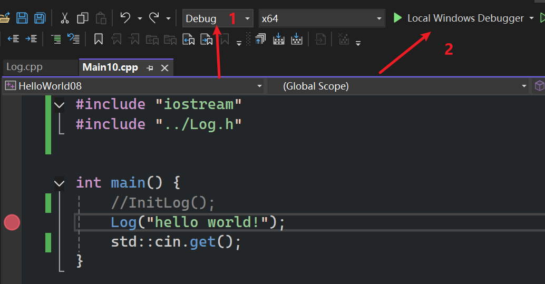Open the x64 platform dropdown
The height and width of the screenshot is (284, 545).
tap(322, 18)
